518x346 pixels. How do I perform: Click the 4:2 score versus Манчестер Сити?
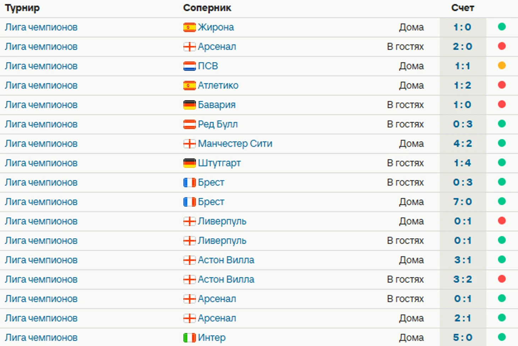[463, 144]
